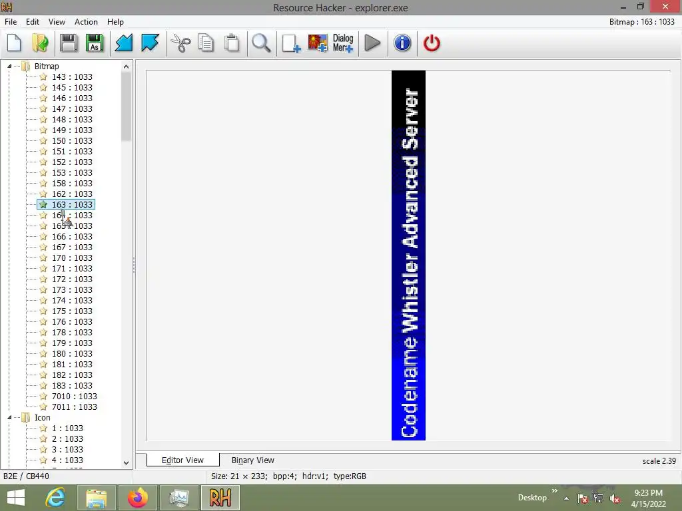Click the Save As toolbar icon
The height and width of the screenshot is (511, 682).
(x=95, y=43)
